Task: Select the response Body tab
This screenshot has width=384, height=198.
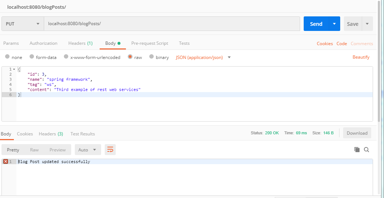Action: click(x=6, y=134)
